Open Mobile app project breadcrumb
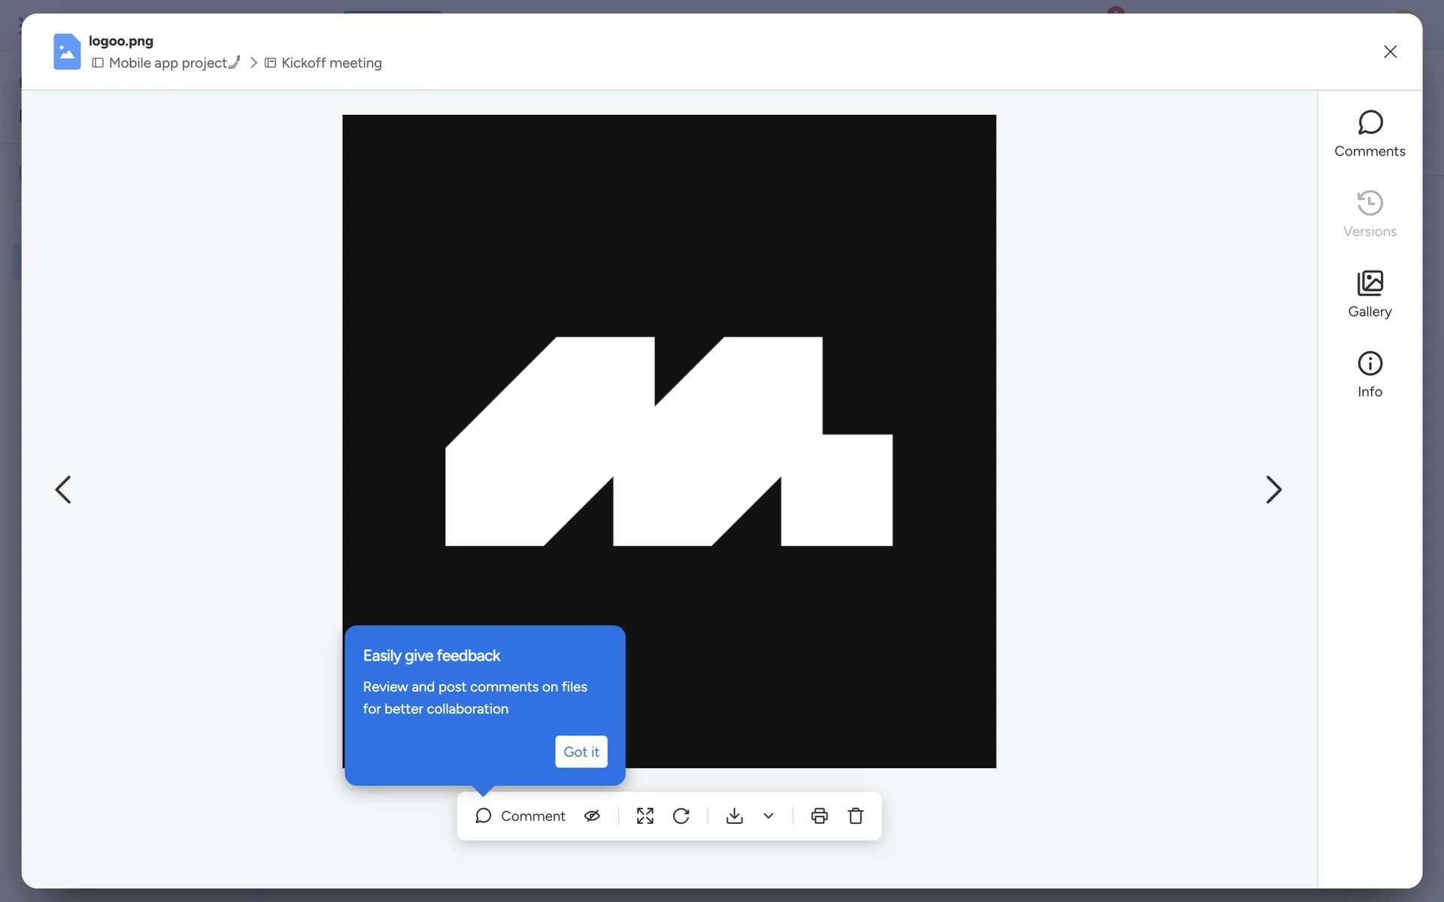Screen dimensions: 1444x902 (x=168, y=63)
